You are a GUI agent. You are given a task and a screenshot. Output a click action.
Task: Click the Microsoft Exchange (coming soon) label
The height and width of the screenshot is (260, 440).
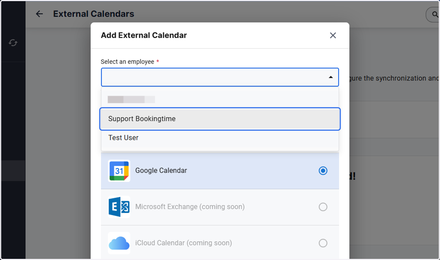[190, 207]
